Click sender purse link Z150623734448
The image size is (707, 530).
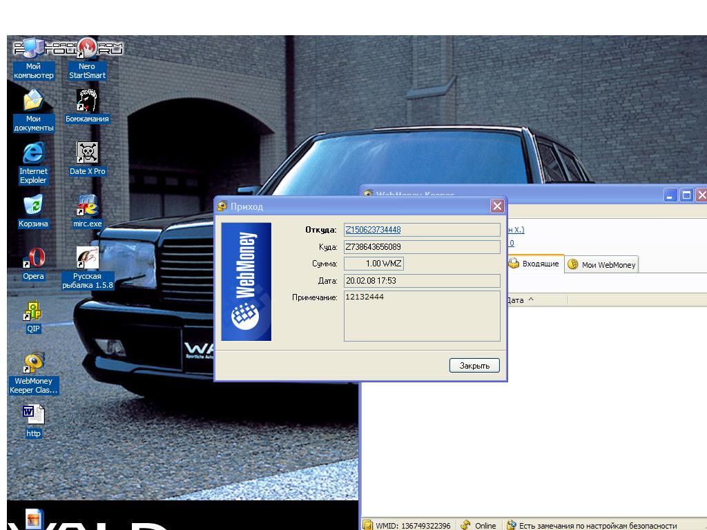tap(372, 230)
